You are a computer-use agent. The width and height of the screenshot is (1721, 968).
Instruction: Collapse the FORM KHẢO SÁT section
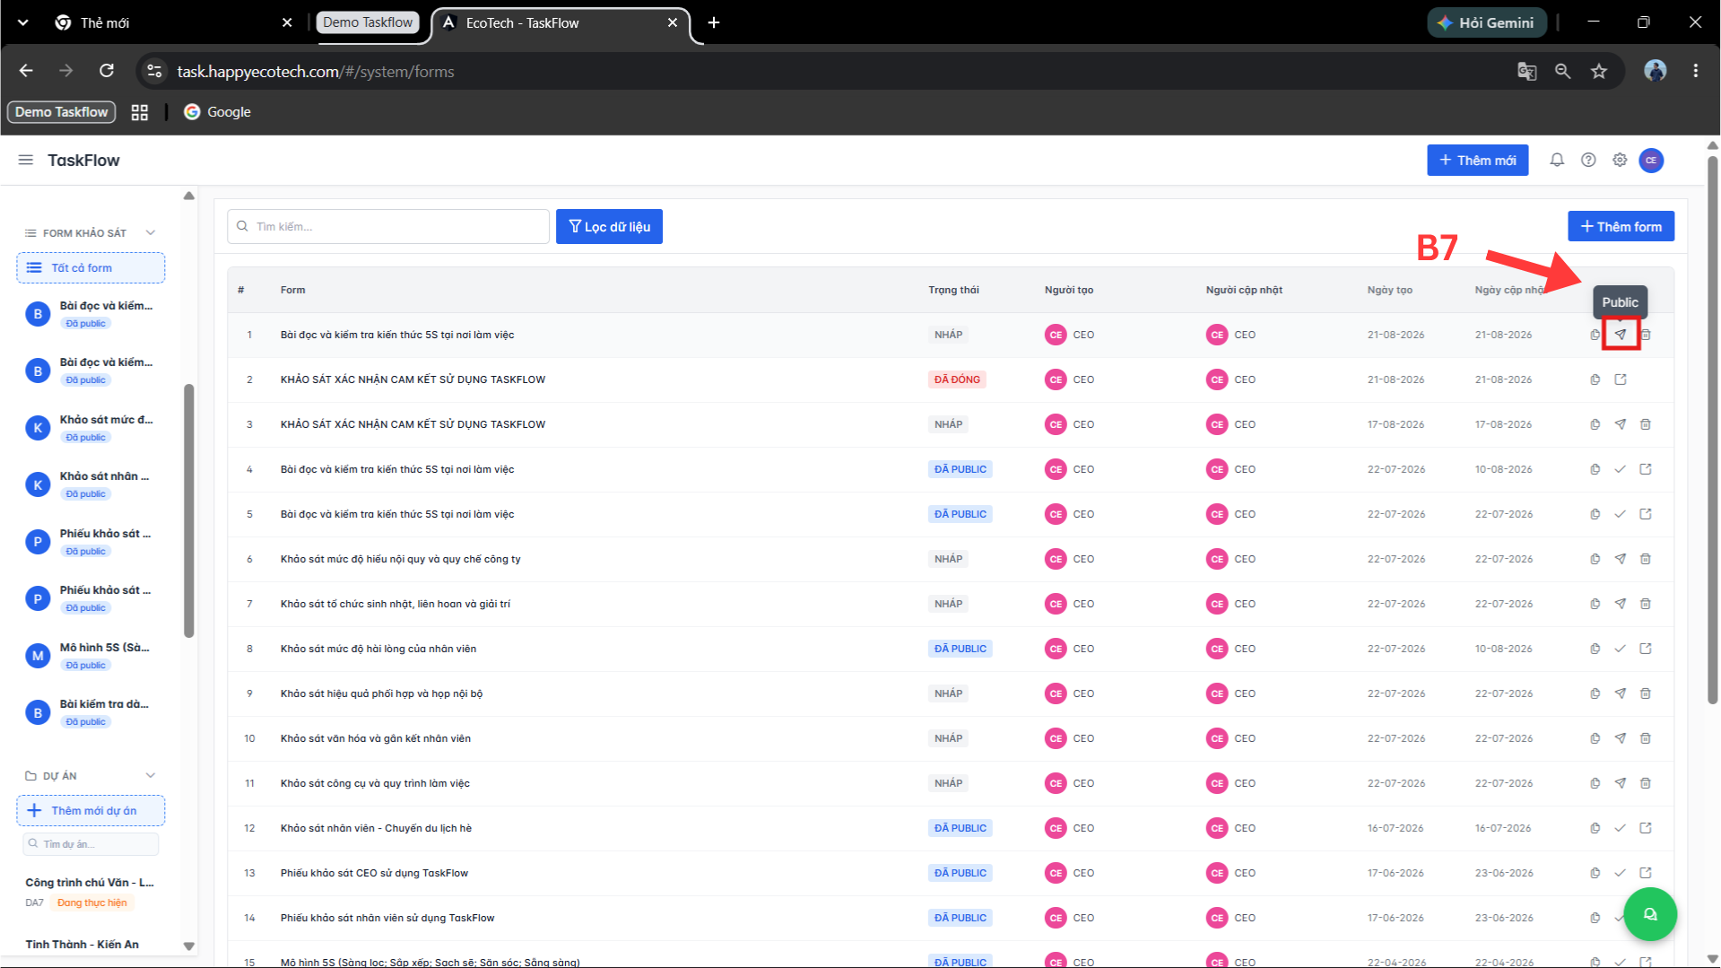tap(151, 232)
